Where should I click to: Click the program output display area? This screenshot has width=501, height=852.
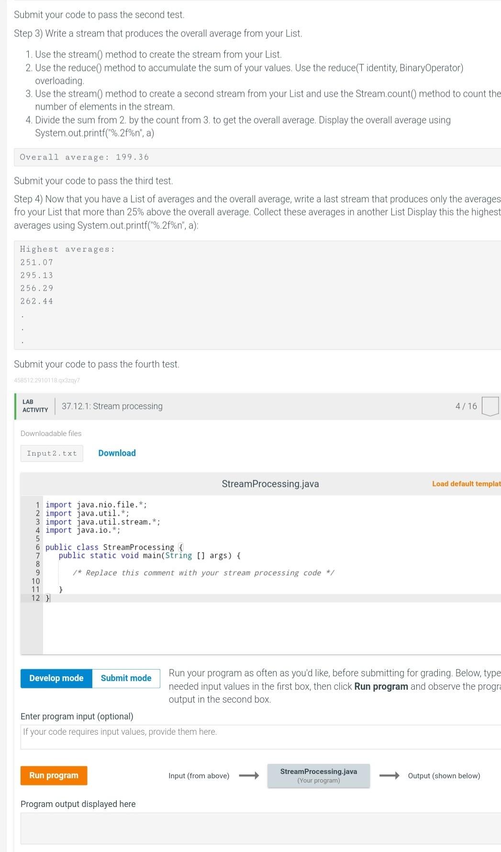click(261, 828)
